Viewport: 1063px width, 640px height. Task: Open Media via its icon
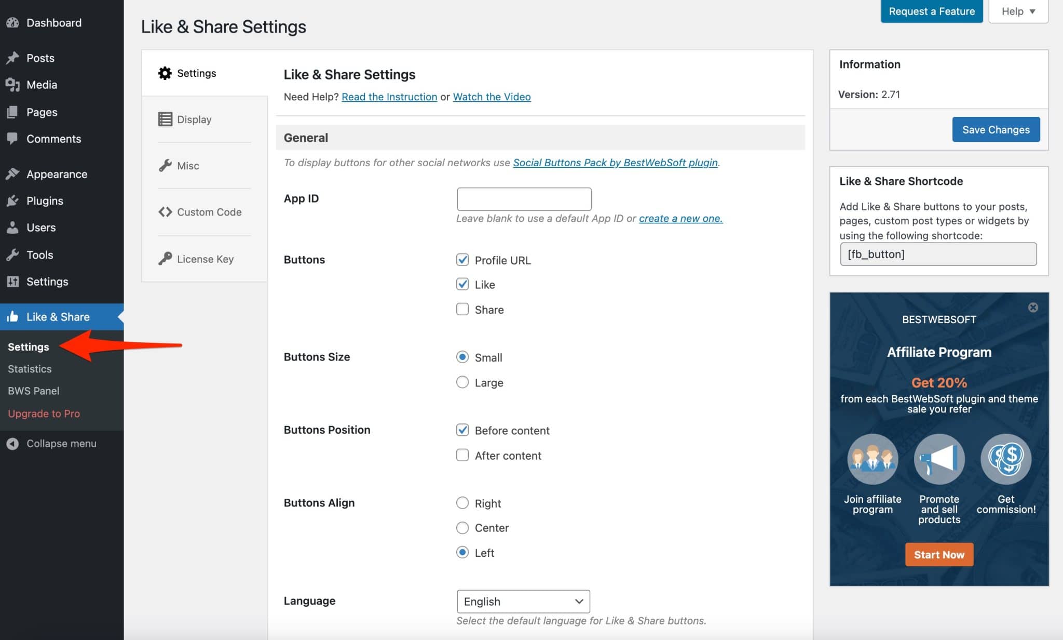click(12, 85)
